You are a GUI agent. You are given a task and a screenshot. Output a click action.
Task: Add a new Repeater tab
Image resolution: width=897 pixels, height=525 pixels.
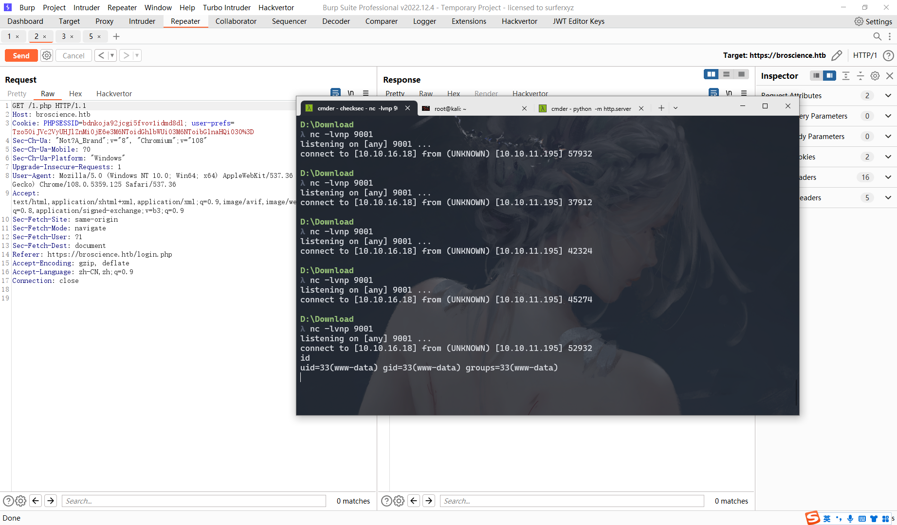click(116, 36)
